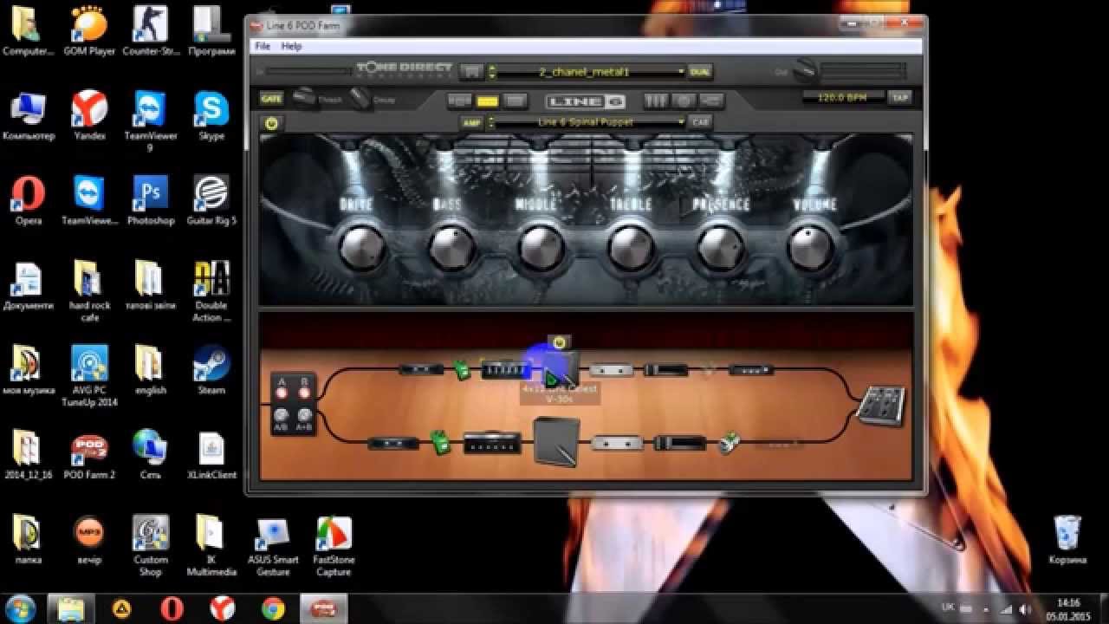Tap the TAP tempo button

coord(899,97)
